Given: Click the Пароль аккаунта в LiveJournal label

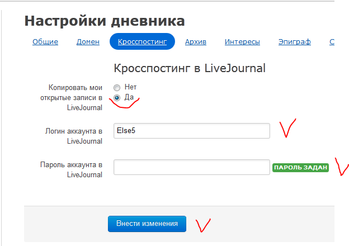Looking at the screenshot, I should point(71,170).
